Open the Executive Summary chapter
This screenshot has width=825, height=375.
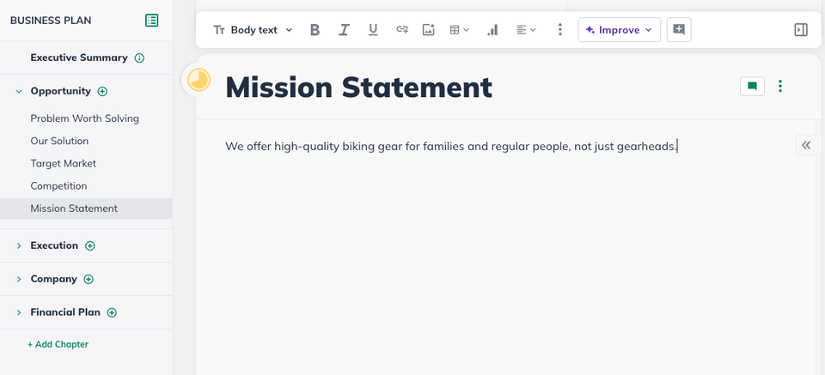tap(79, 57)
